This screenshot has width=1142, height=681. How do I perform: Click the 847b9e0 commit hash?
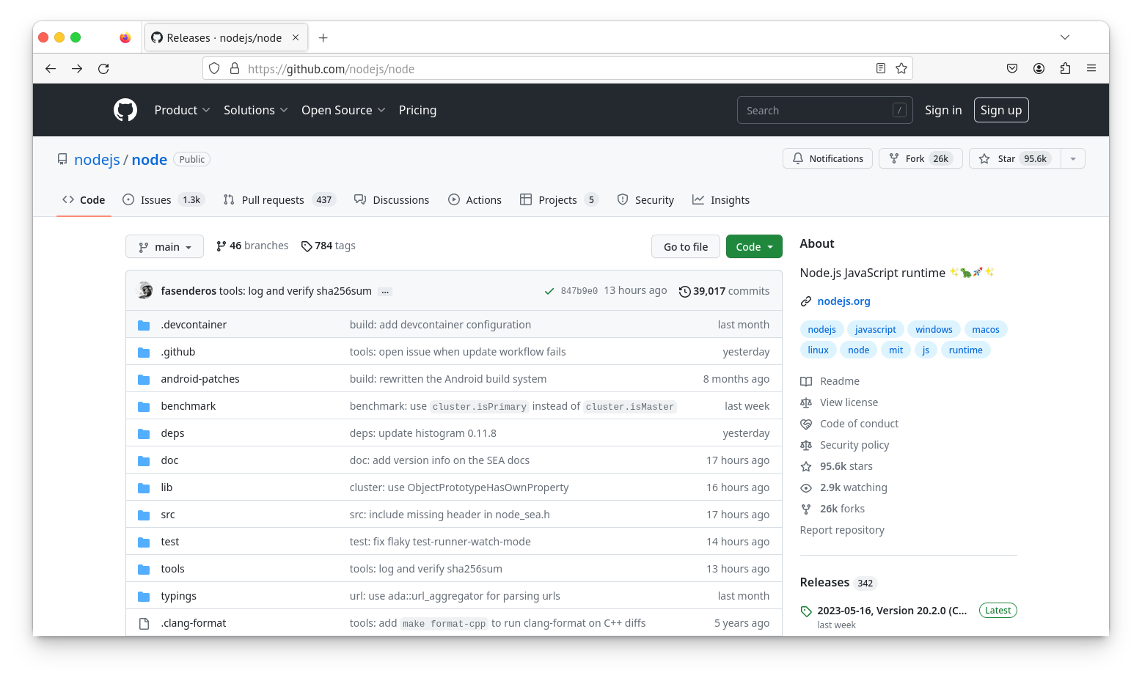pos(579,292)
